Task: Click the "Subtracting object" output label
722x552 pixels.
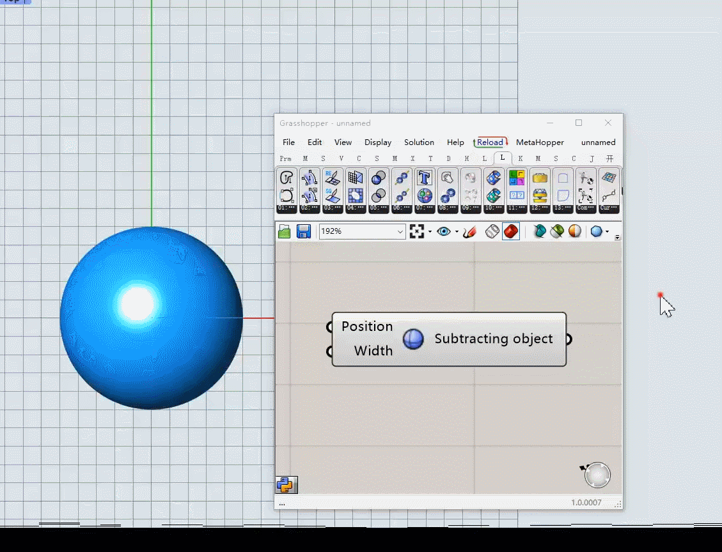Action: (x=494, y=339)
